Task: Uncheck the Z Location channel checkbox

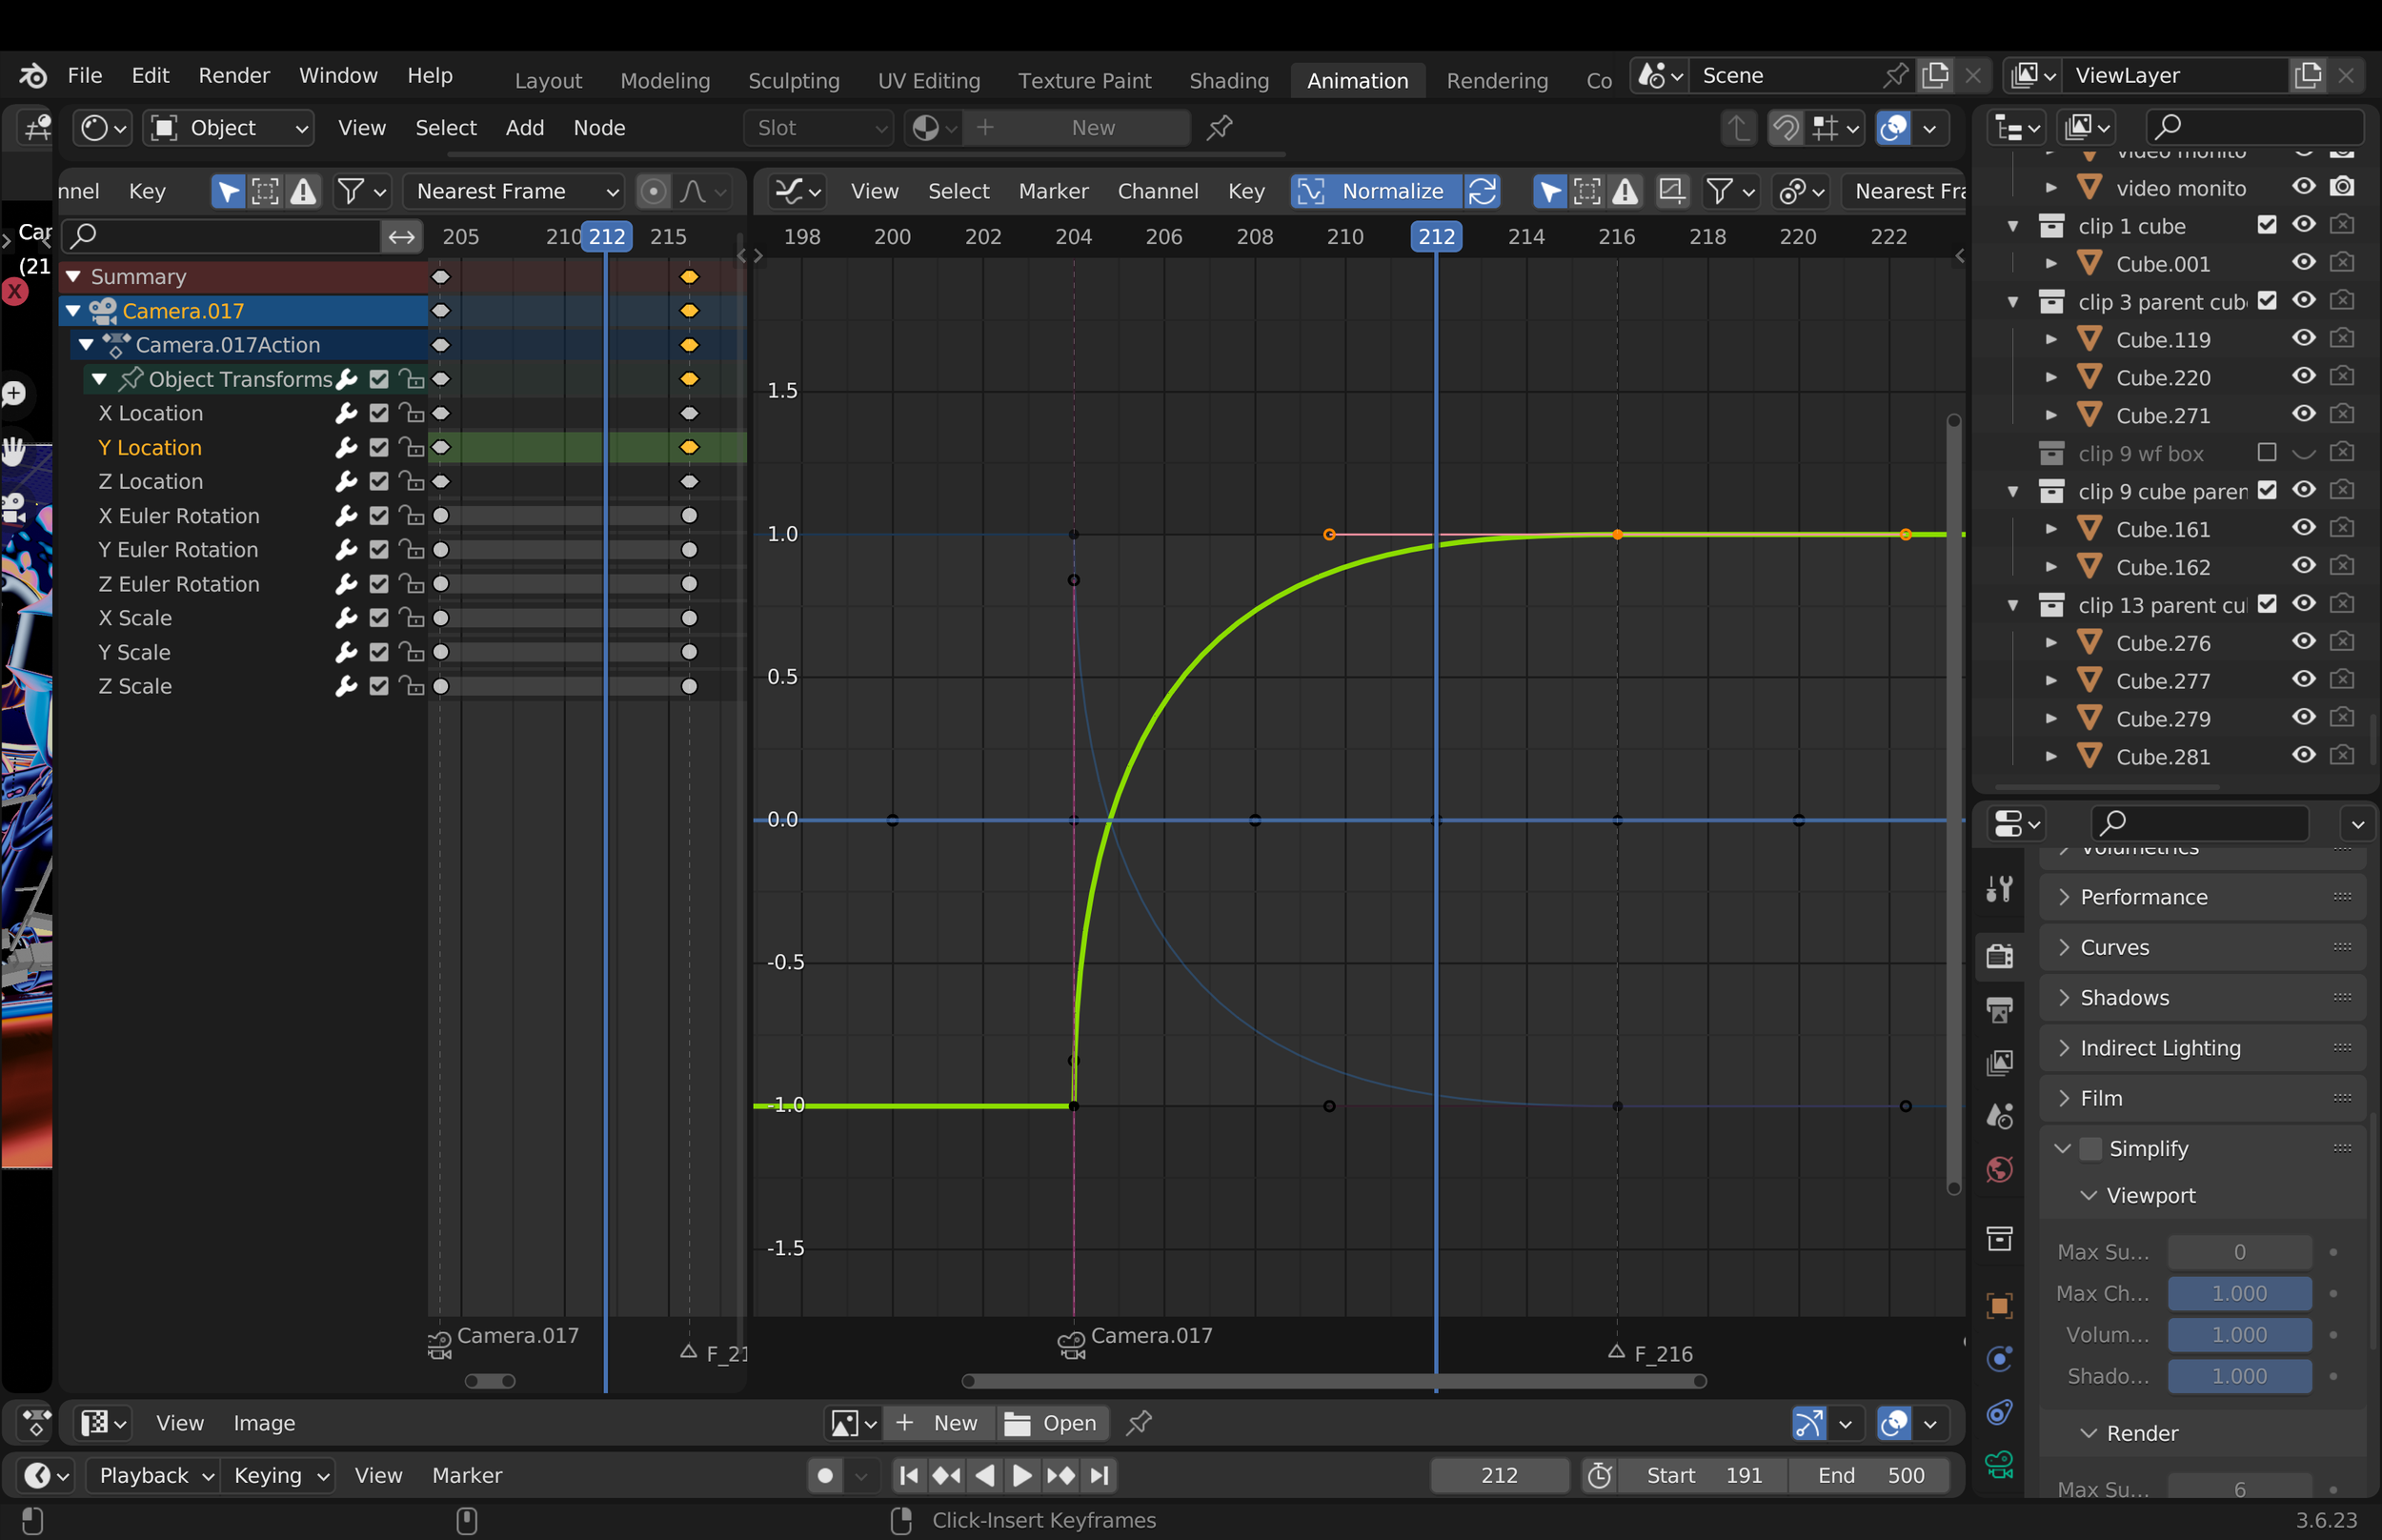Action: [x=379, y=481]
